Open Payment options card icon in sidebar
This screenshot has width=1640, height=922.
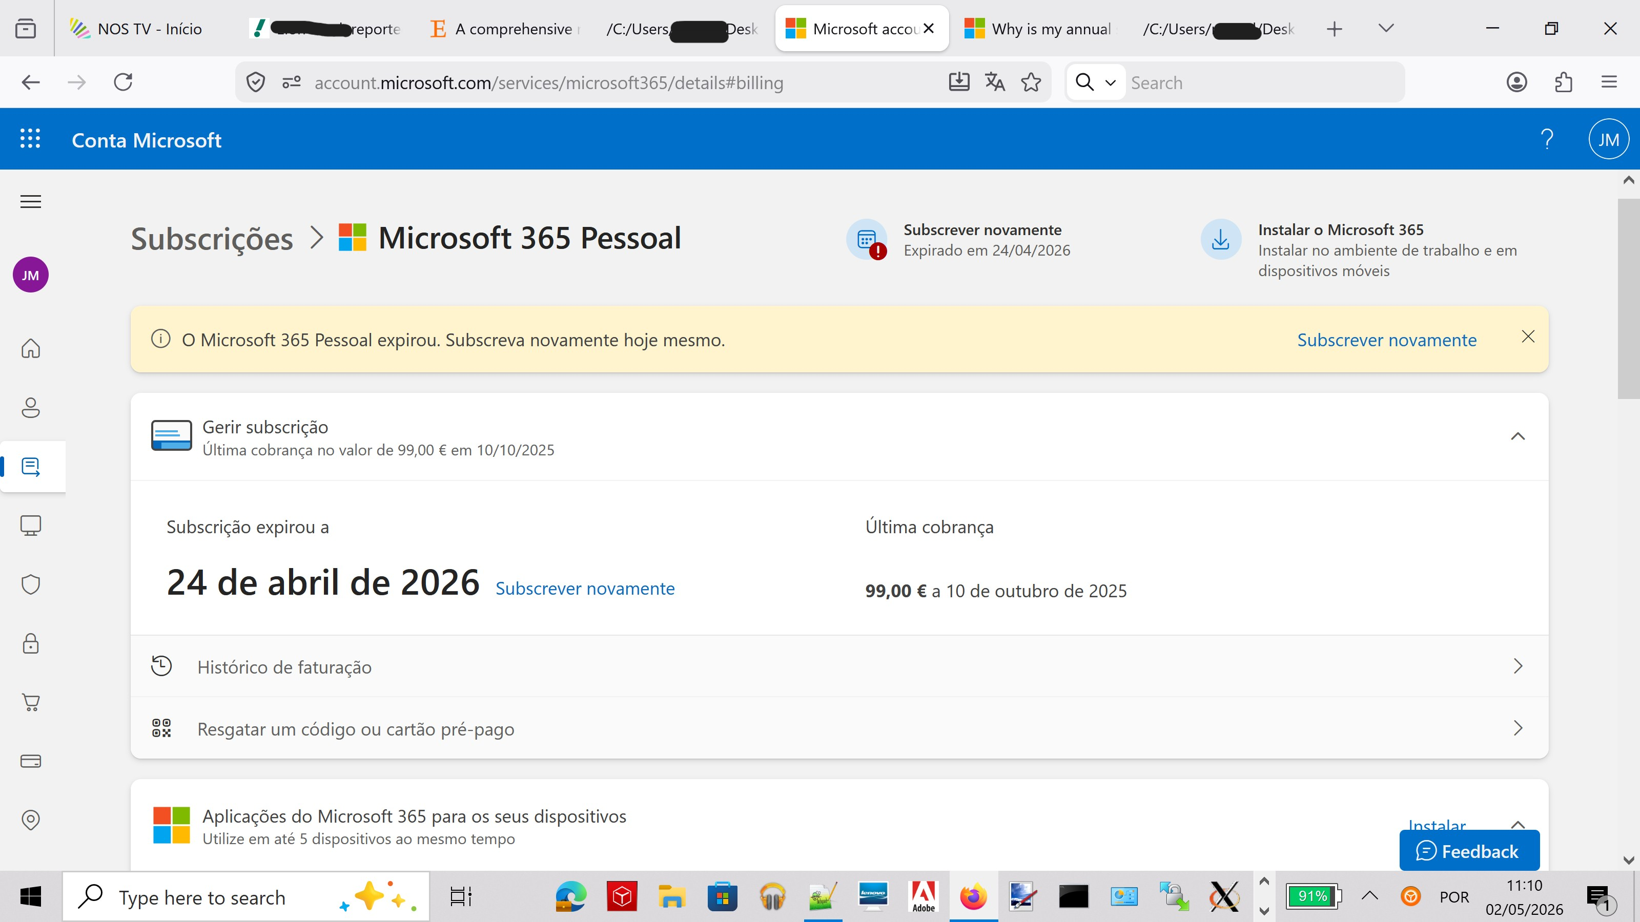(x=31, y=761)
